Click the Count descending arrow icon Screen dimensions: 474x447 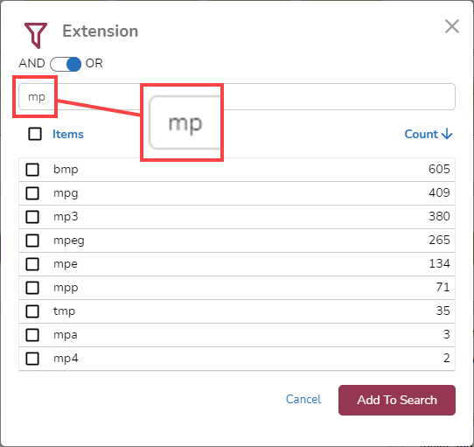pyautogui.click(x=447, y=134)
